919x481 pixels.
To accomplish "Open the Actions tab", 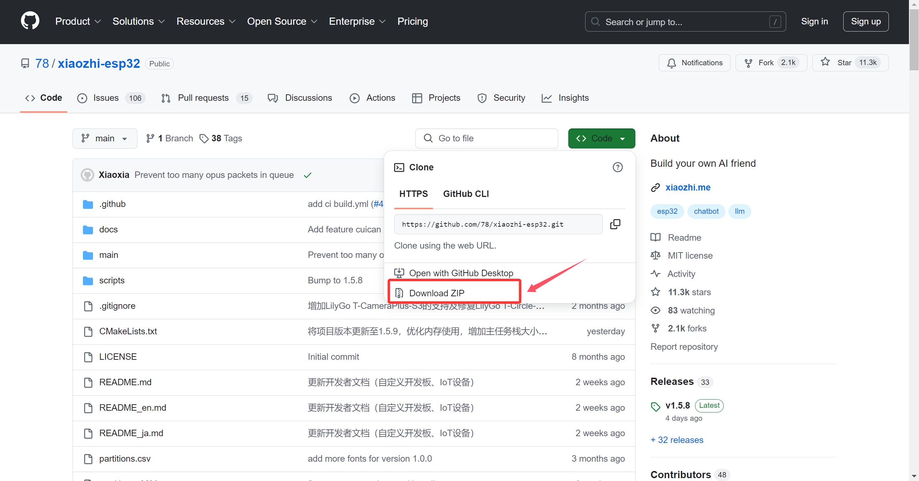I will pos(373,98).
